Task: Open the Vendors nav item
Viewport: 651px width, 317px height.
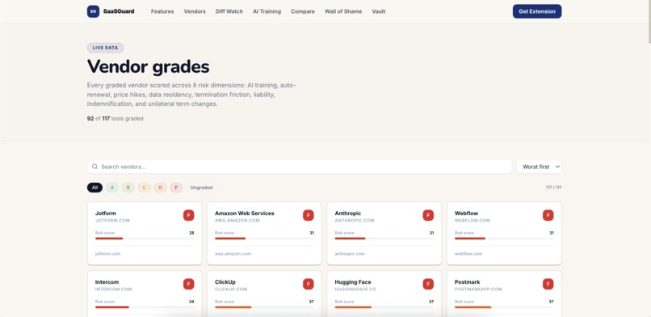Action: click(195, 11)
